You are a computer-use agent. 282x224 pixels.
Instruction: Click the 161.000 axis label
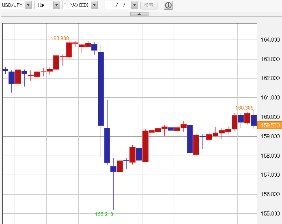point(270,97)
